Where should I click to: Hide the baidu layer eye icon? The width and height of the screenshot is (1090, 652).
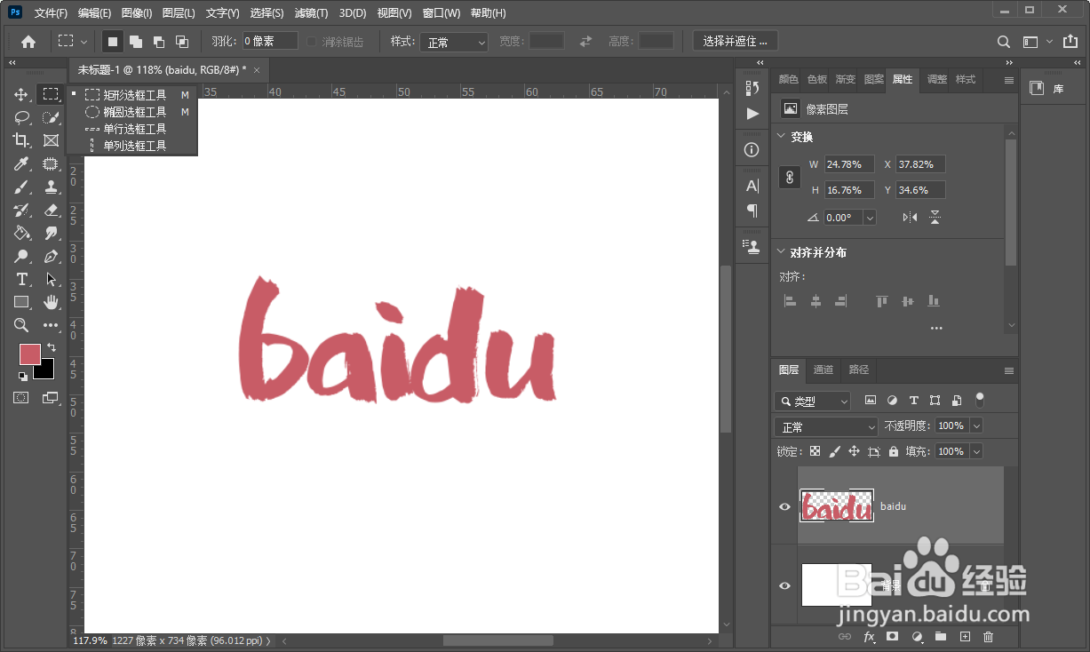coord(784,506)
